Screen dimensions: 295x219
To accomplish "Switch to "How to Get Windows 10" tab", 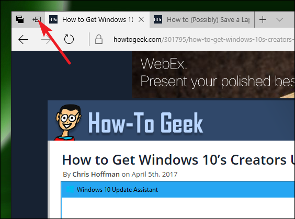I will (x=97, y=19).
